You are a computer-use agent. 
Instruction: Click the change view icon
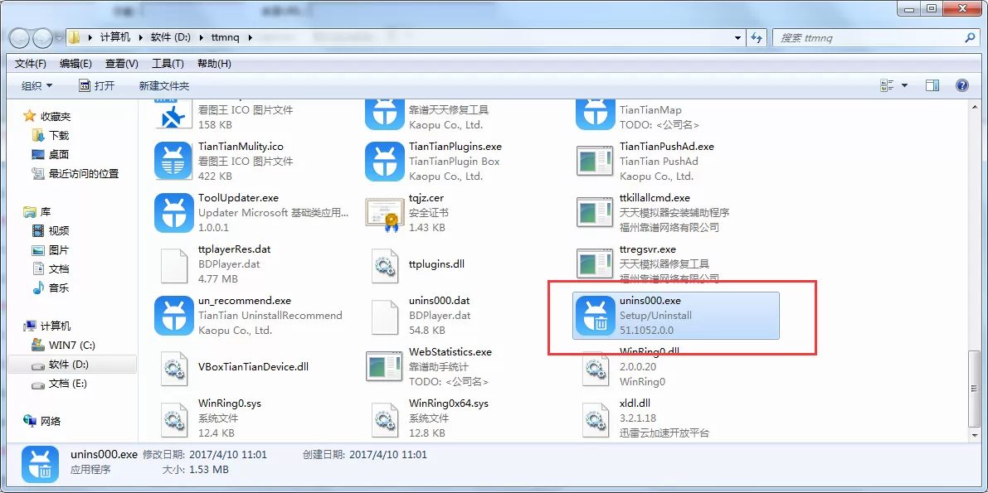(888, 85)
